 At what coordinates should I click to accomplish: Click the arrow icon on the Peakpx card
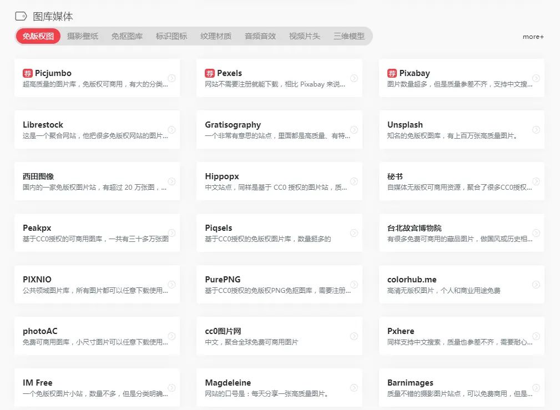pyautogui.click(x=172, y=232)
